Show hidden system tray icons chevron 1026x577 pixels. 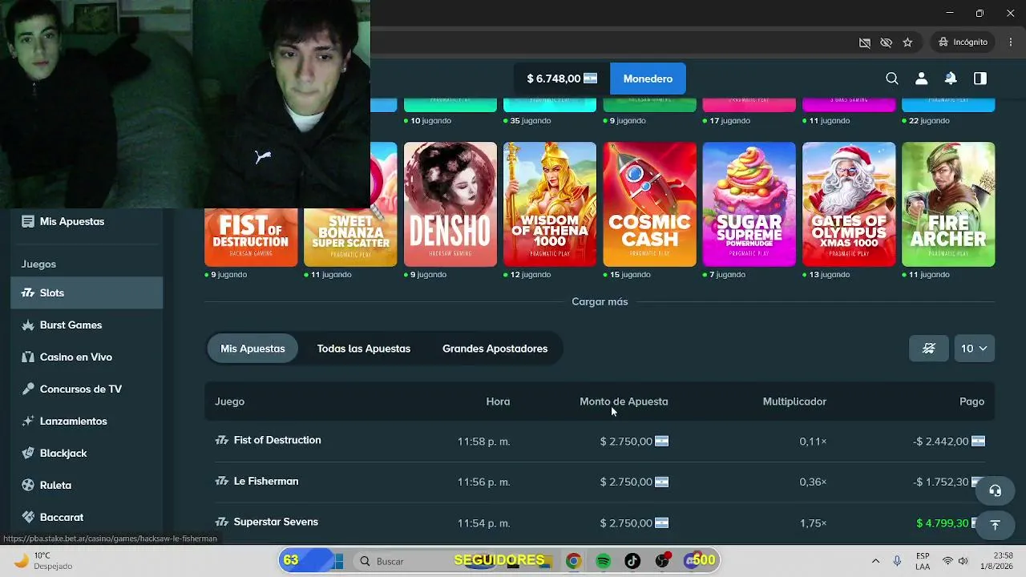(875, 561)
